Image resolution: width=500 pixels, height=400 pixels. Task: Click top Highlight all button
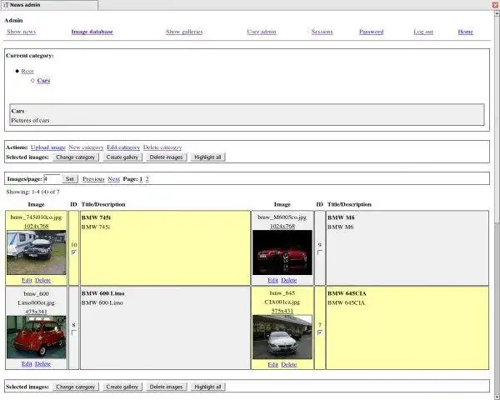(x=207, y=157)
